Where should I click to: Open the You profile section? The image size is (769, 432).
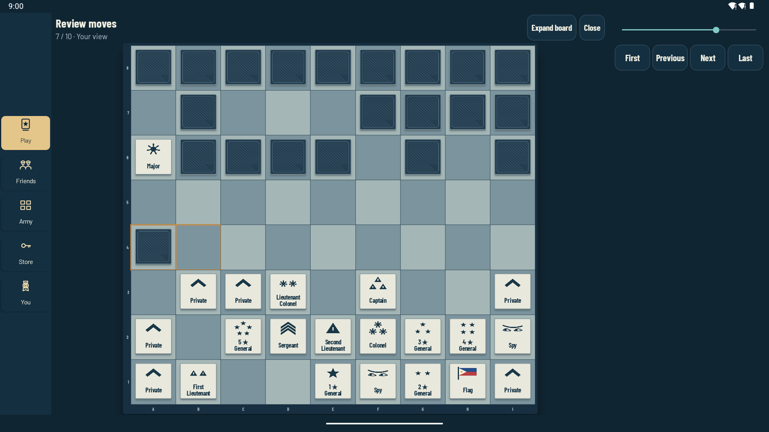point(26,294)
